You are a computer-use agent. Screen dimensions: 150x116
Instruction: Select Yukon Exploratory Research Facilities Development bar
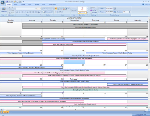click(x=127, y=84)
